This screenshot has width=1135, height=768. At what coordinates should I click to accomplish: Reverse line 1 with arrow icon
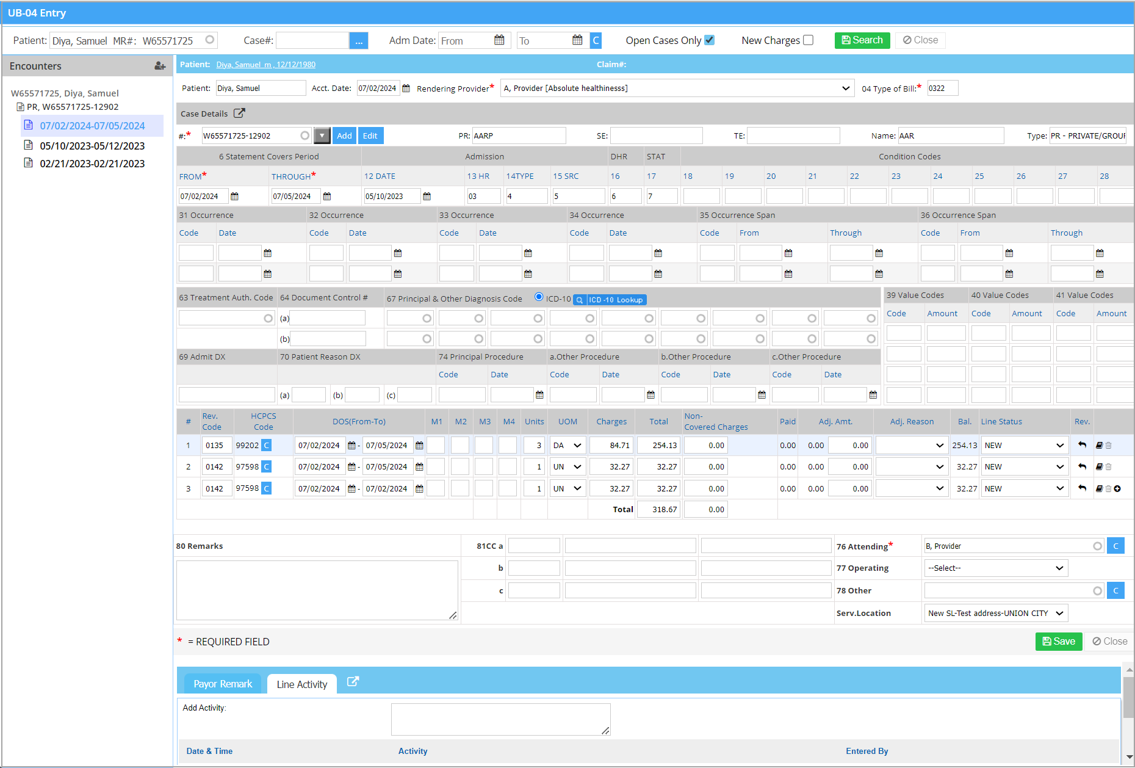[x=1082, y=445]
